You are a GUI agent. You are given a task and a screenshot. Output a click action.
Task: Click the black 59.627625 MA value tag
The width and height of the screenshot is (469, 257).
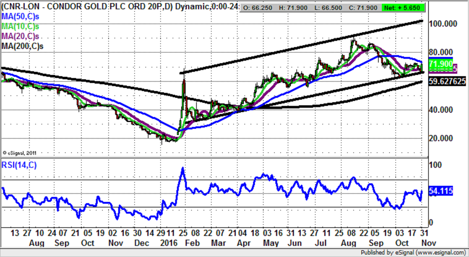pos(447,81)
